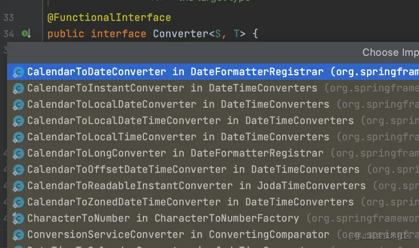Choose CalendarToLocalDateConverter in DateTimeConverters
419x248 pixels.
[x=213, y=104]
